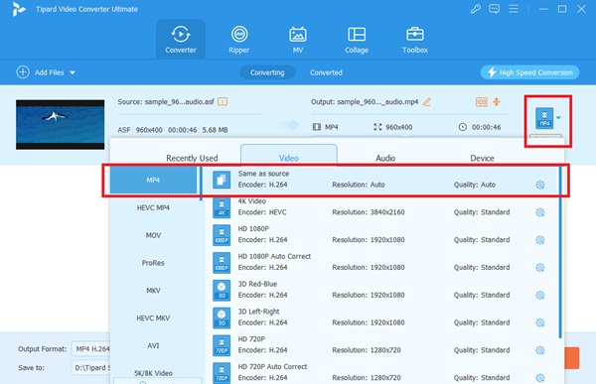596x384 pixels.
Task: Select the HD 1080P preset
Action: point(380,235)
